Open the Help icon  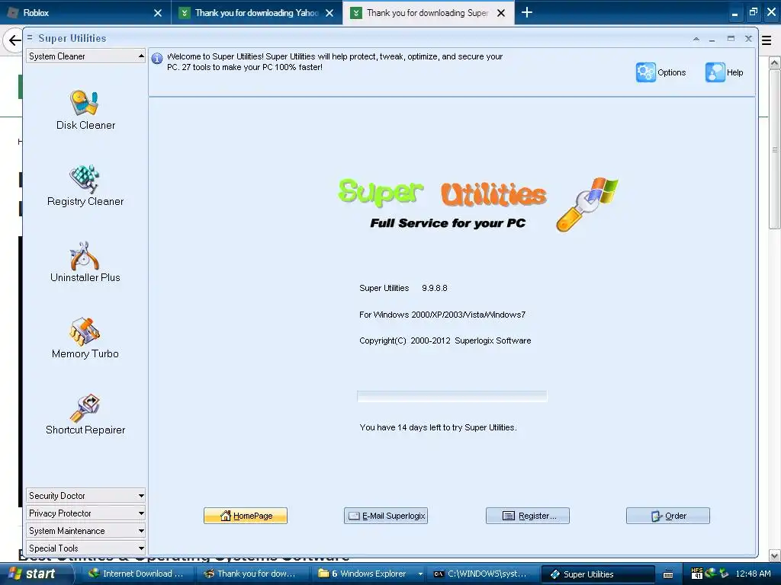pyautogui.click(x=725, y=72)
